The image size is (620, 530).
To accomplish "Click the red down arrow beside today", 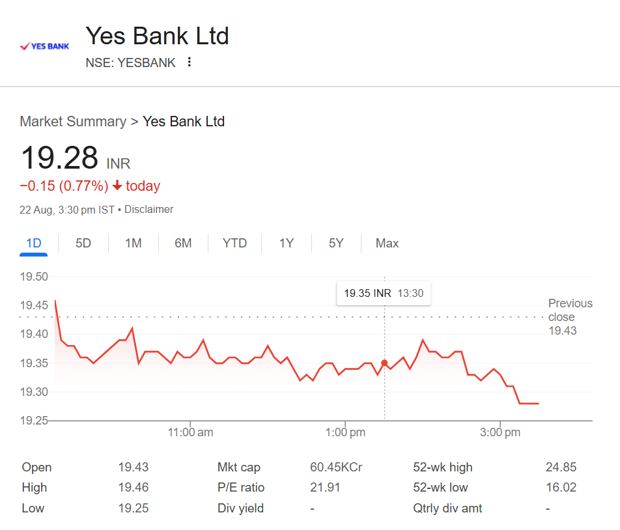I will (117, 185).
